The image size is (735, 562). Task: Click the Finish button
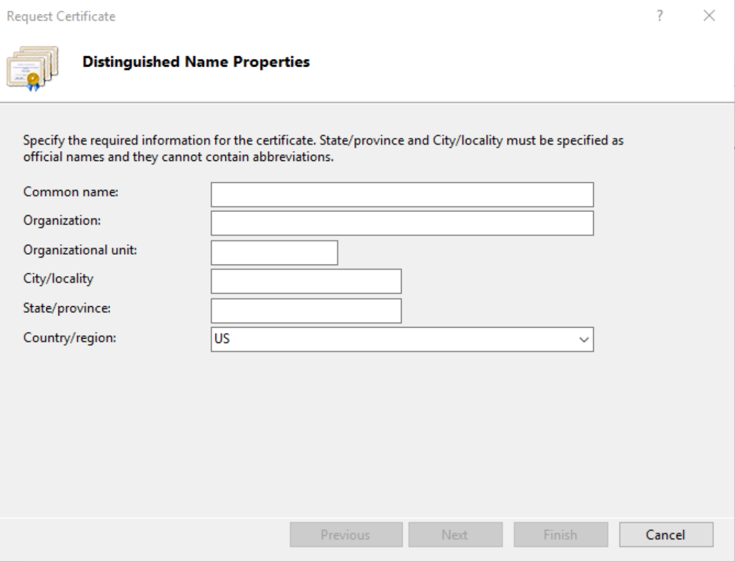tap(560, 534)
